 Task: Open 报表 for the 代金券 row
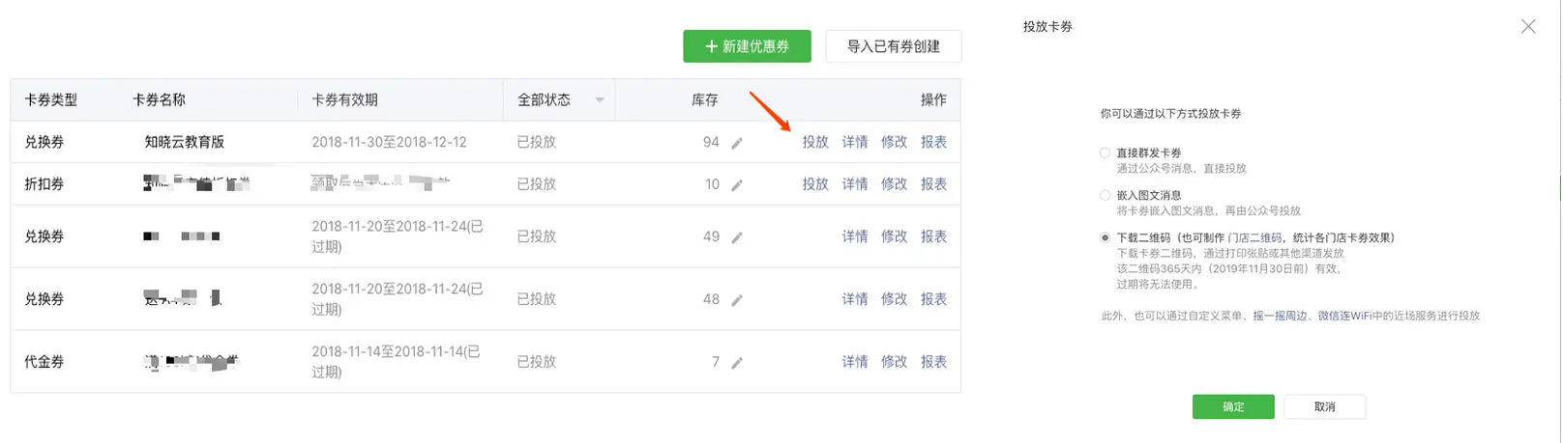[933, 362]
